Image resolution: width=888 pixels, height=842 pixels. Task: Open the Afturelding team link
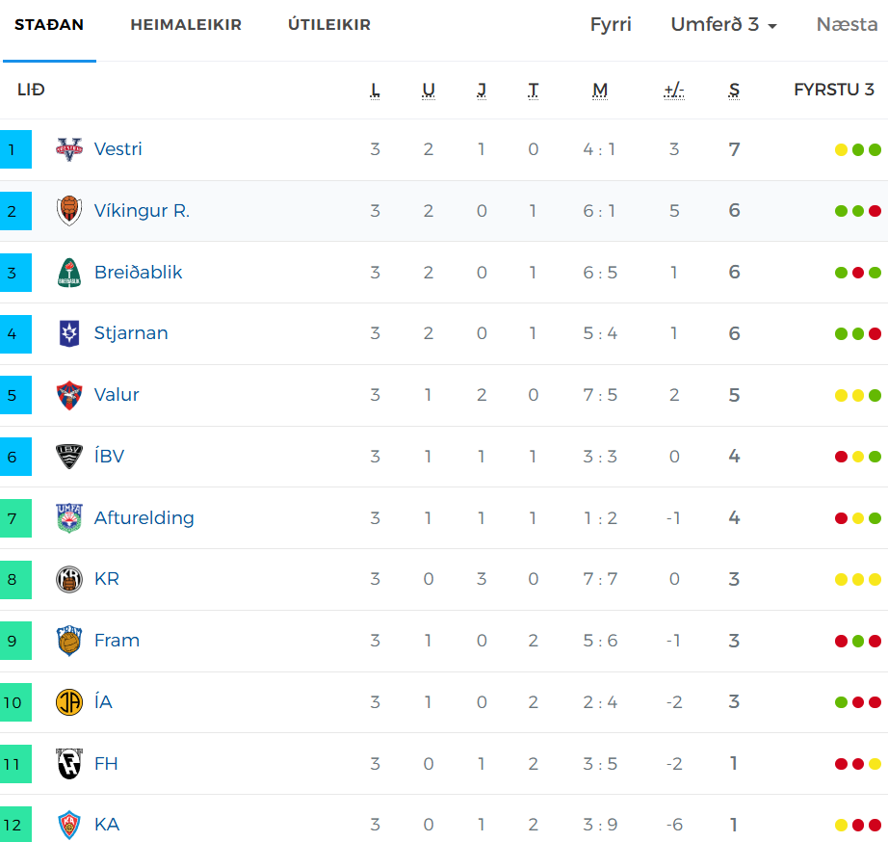point(144,518)
